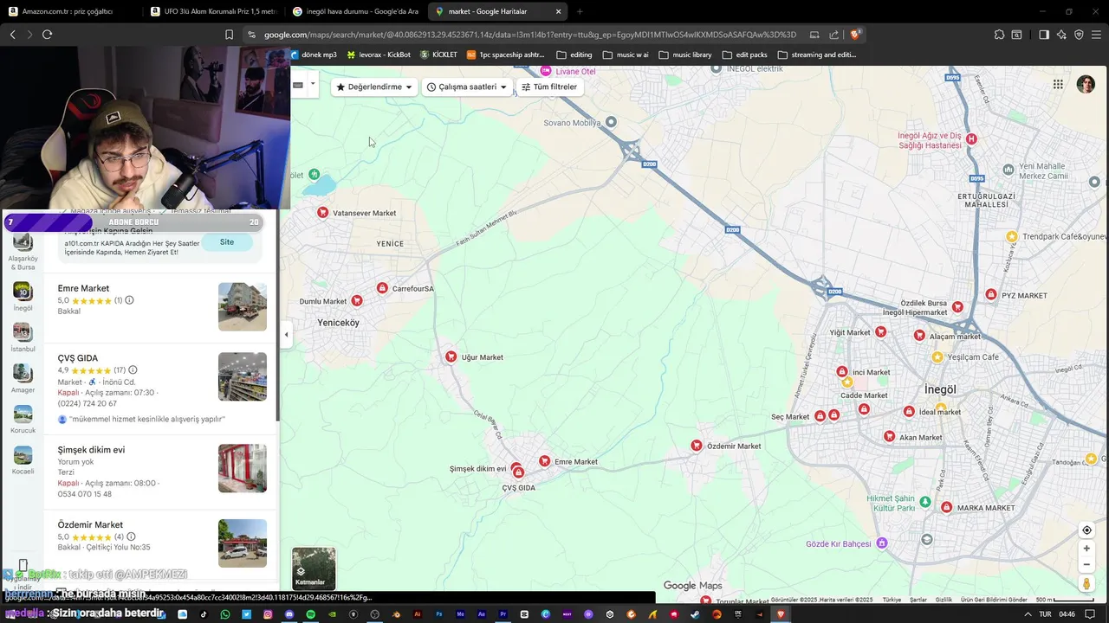The width and height of the screenshot is (1109, 623).
Task: Select the CarrefourSA map pin
Action: pyautogui.click(x=382, y=287)
